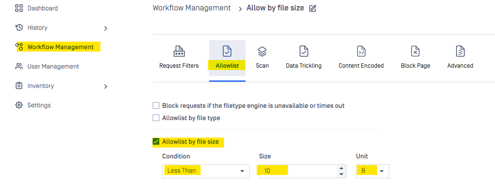This screenshot has height=192, width=495.
Task: Enable block requests if filetype engine unavailable
Action: click(x=156, y=105)
